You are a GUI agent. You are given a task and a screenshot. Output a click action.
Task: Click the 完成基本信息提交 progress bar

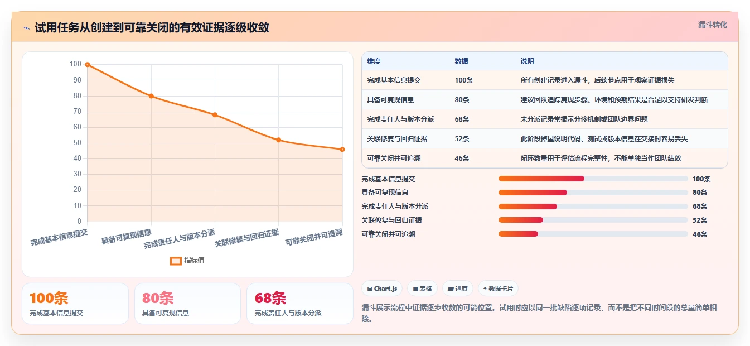coord(593,179)
